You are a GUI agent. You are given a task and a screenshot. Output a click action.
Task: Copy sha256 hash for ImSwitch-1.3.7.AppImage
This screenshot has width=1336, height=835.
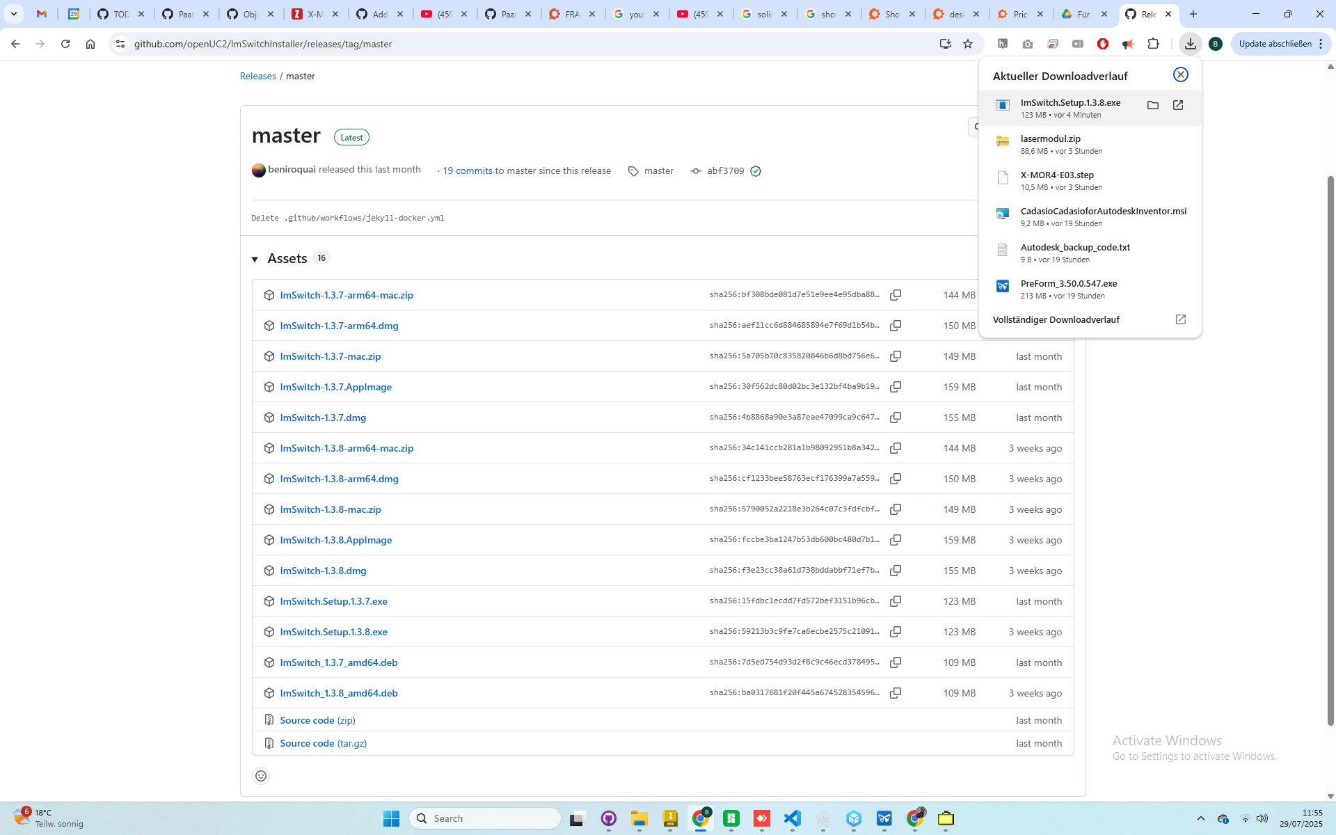coord(896,387)
